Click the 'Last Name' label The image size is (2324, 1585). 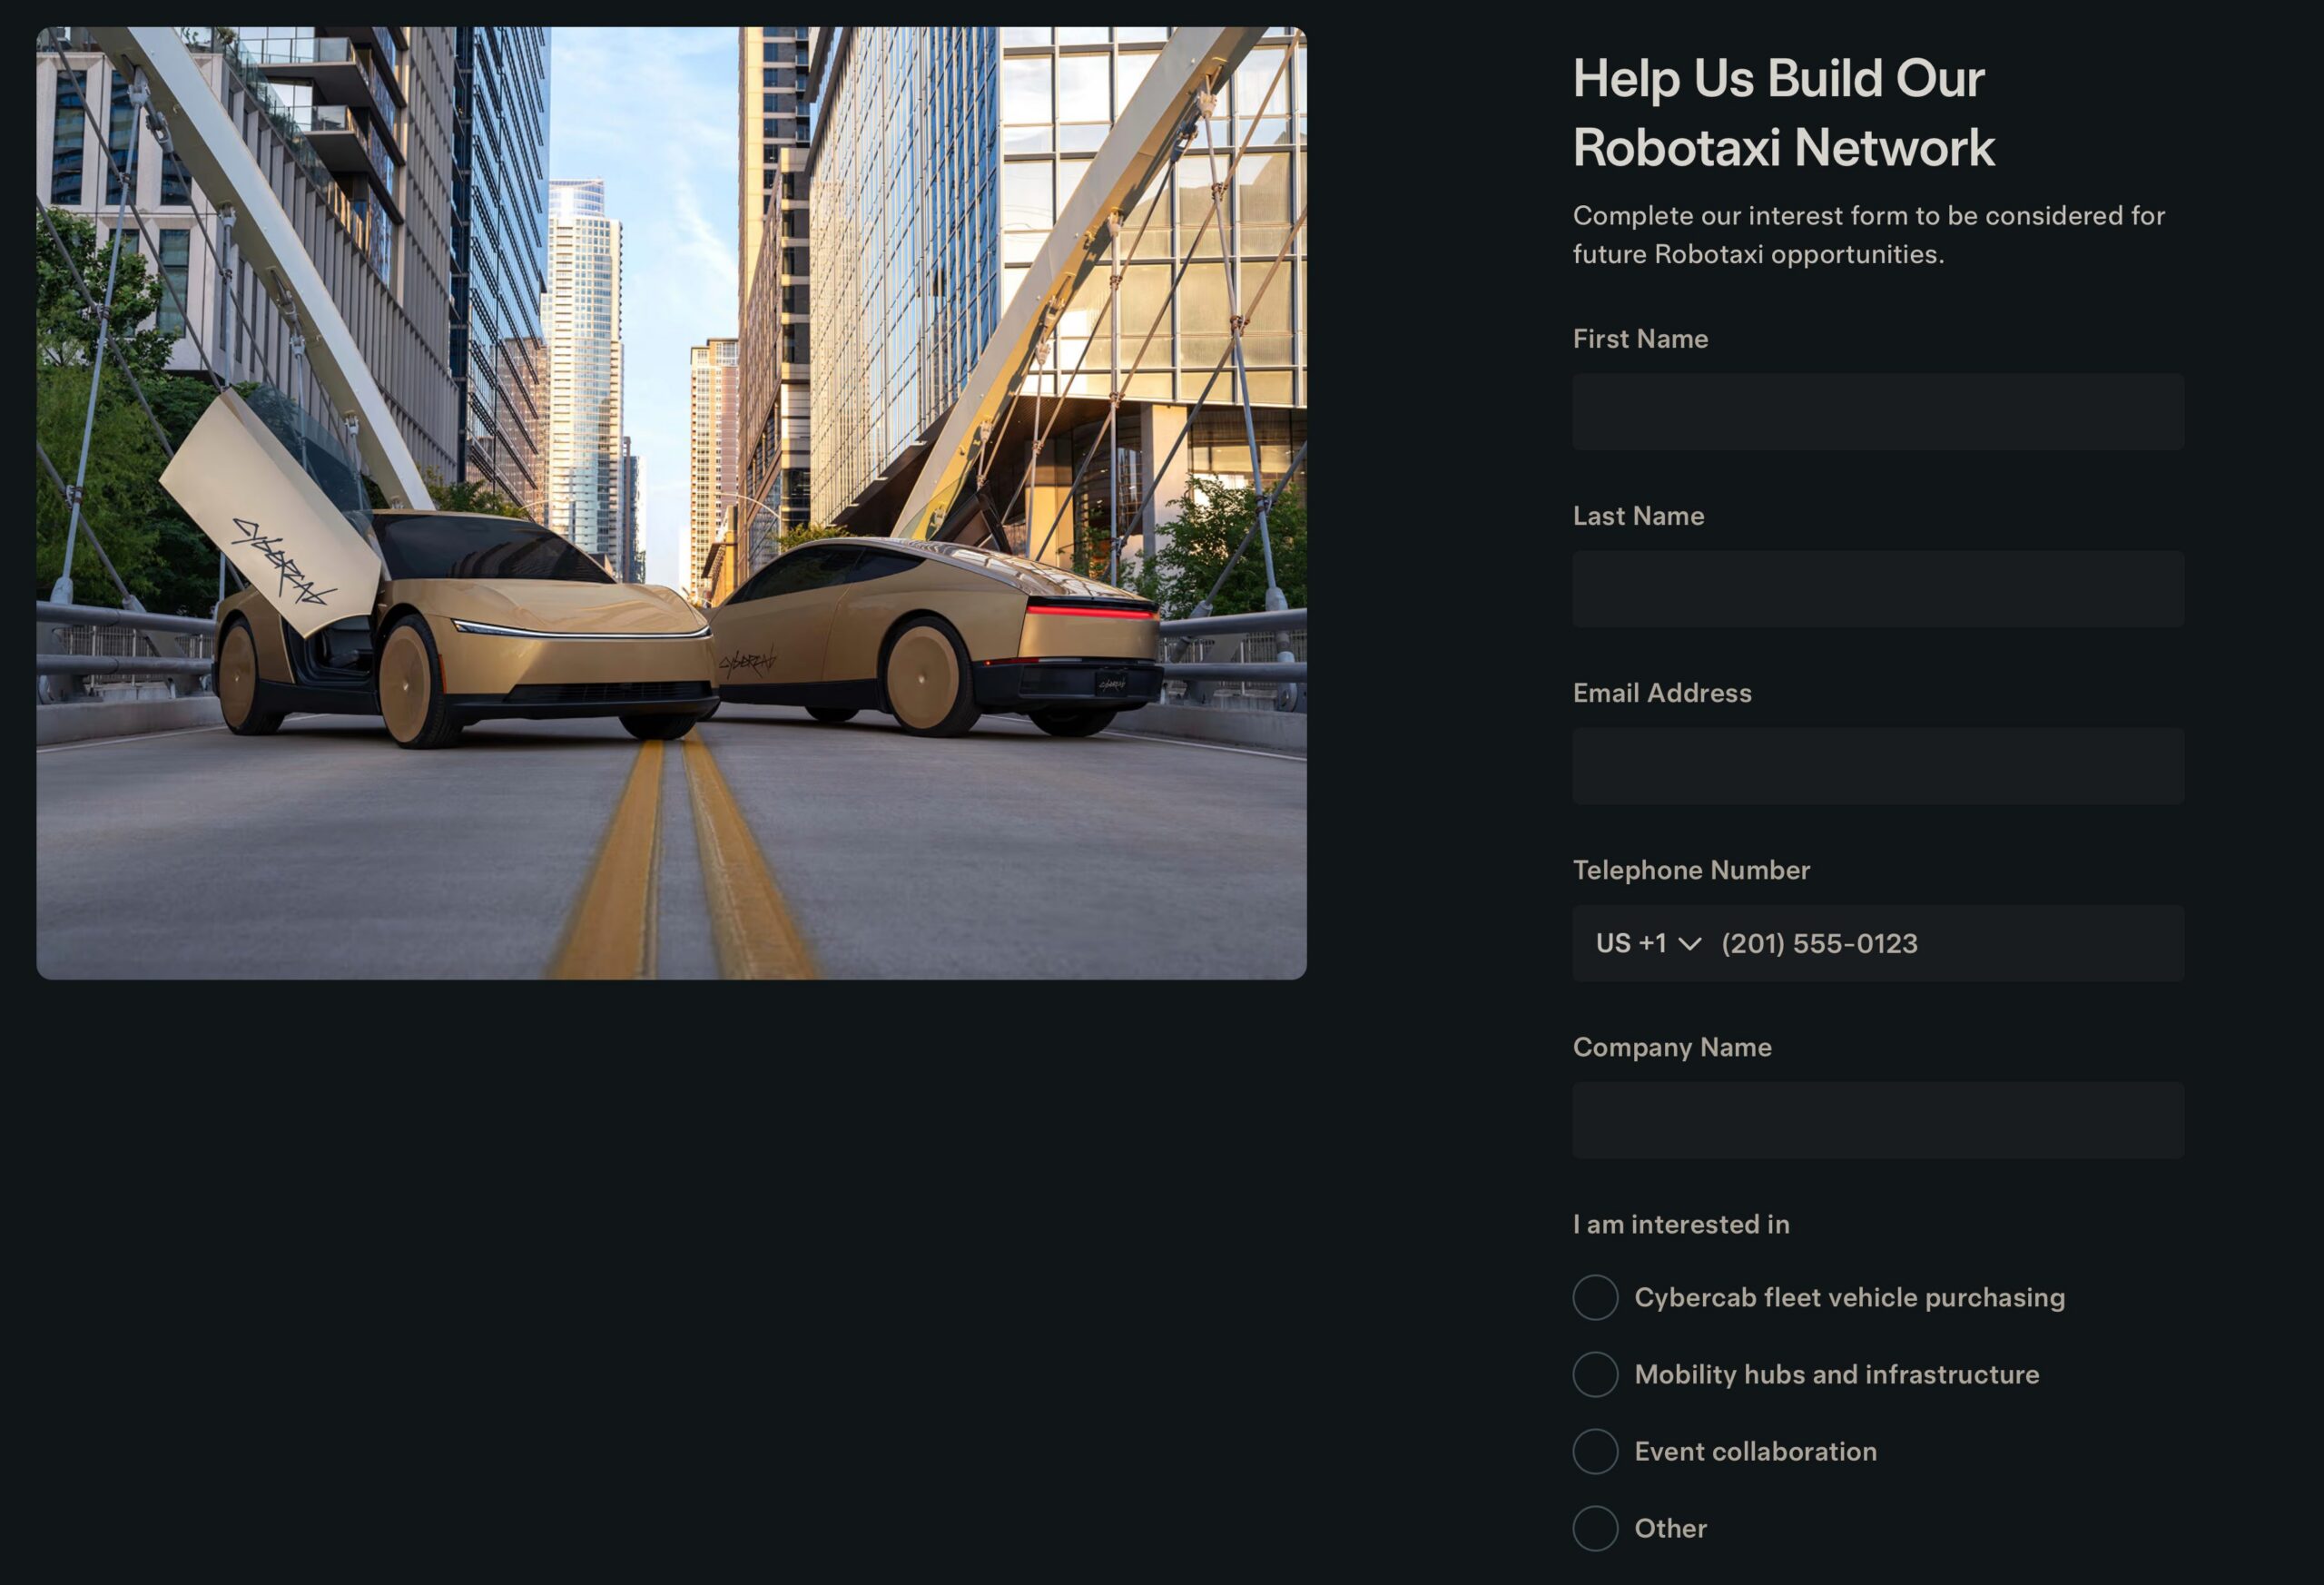click(x=1638, y=516)
